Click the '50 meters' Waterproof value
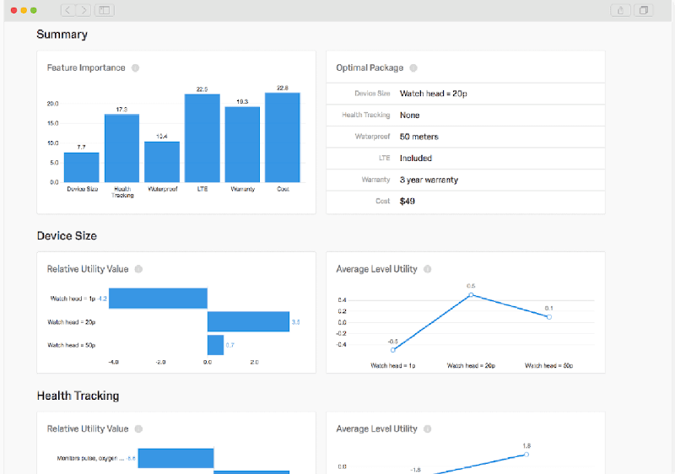 pyautogui.click(x=418, y=137)
